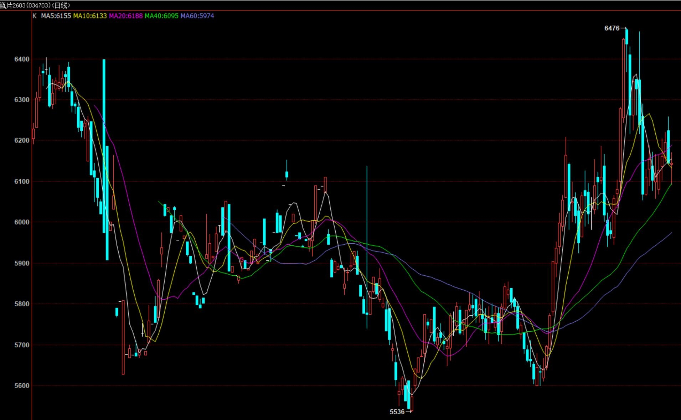Click the 瓶片2603 daily chart title
681x420 pixels.
point(35,5)
